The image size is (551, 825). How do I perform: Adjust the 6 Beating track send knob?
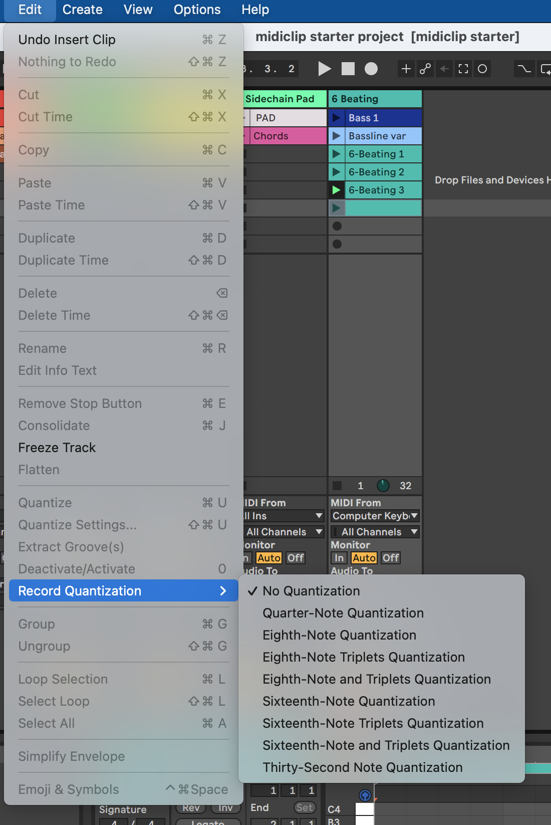[x=383, y=486]
